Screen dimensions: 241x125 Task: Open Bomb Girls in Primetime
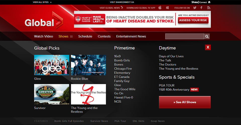pyautogui.click(x=122, y=60)
